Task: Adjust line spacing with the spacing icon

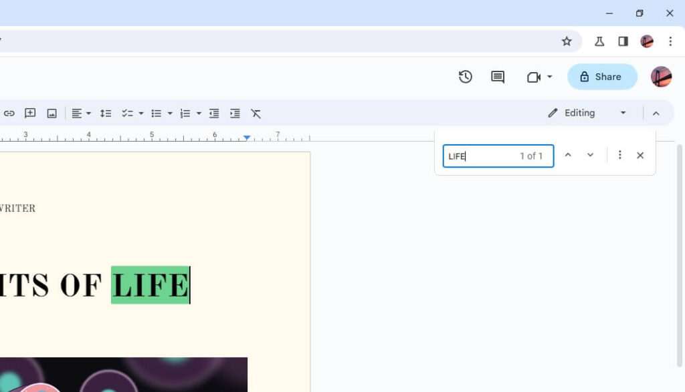Action: [x=106, y=113]
